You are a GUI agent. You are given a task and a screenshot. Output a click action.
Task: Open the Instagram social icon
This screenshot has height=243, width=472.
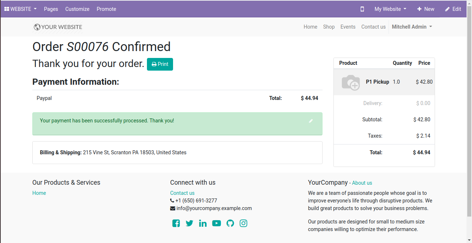click(243, 223)
